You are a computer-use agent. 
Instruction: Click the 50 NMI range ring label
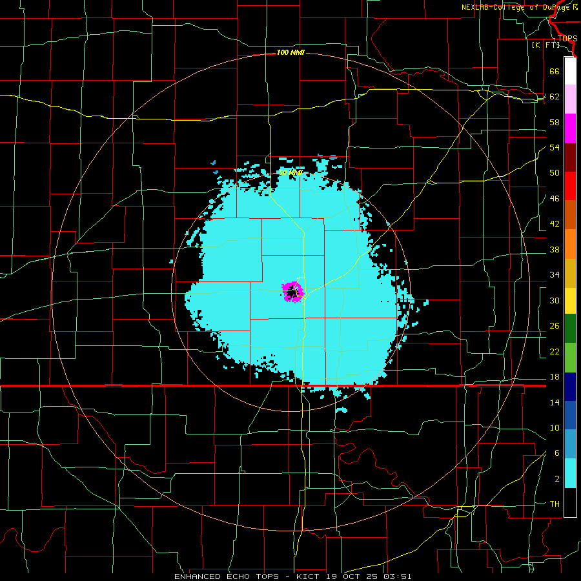click(x=290, y=172)
